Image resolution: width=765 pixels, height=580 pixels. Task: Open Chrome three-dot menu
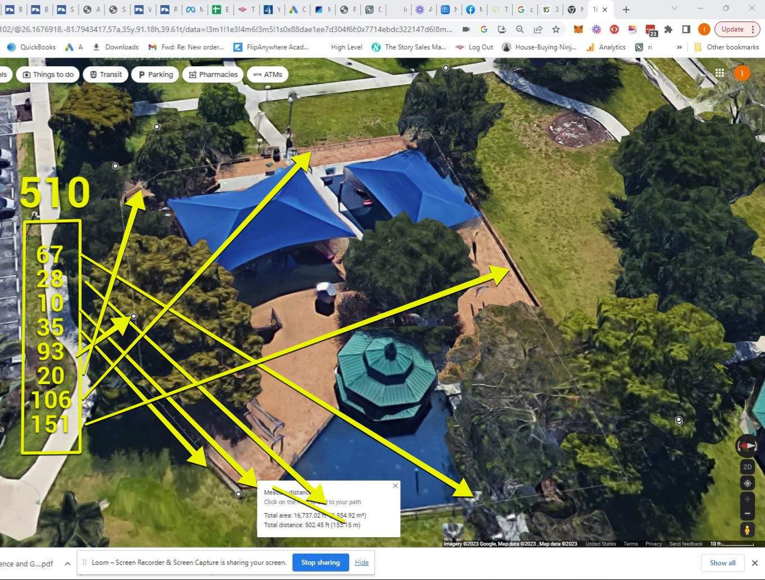pos(753,29)
